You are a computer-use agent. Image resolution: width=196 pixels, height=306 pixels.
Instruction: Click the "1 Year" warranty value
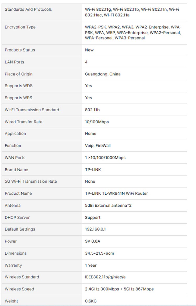pos(91,265)
